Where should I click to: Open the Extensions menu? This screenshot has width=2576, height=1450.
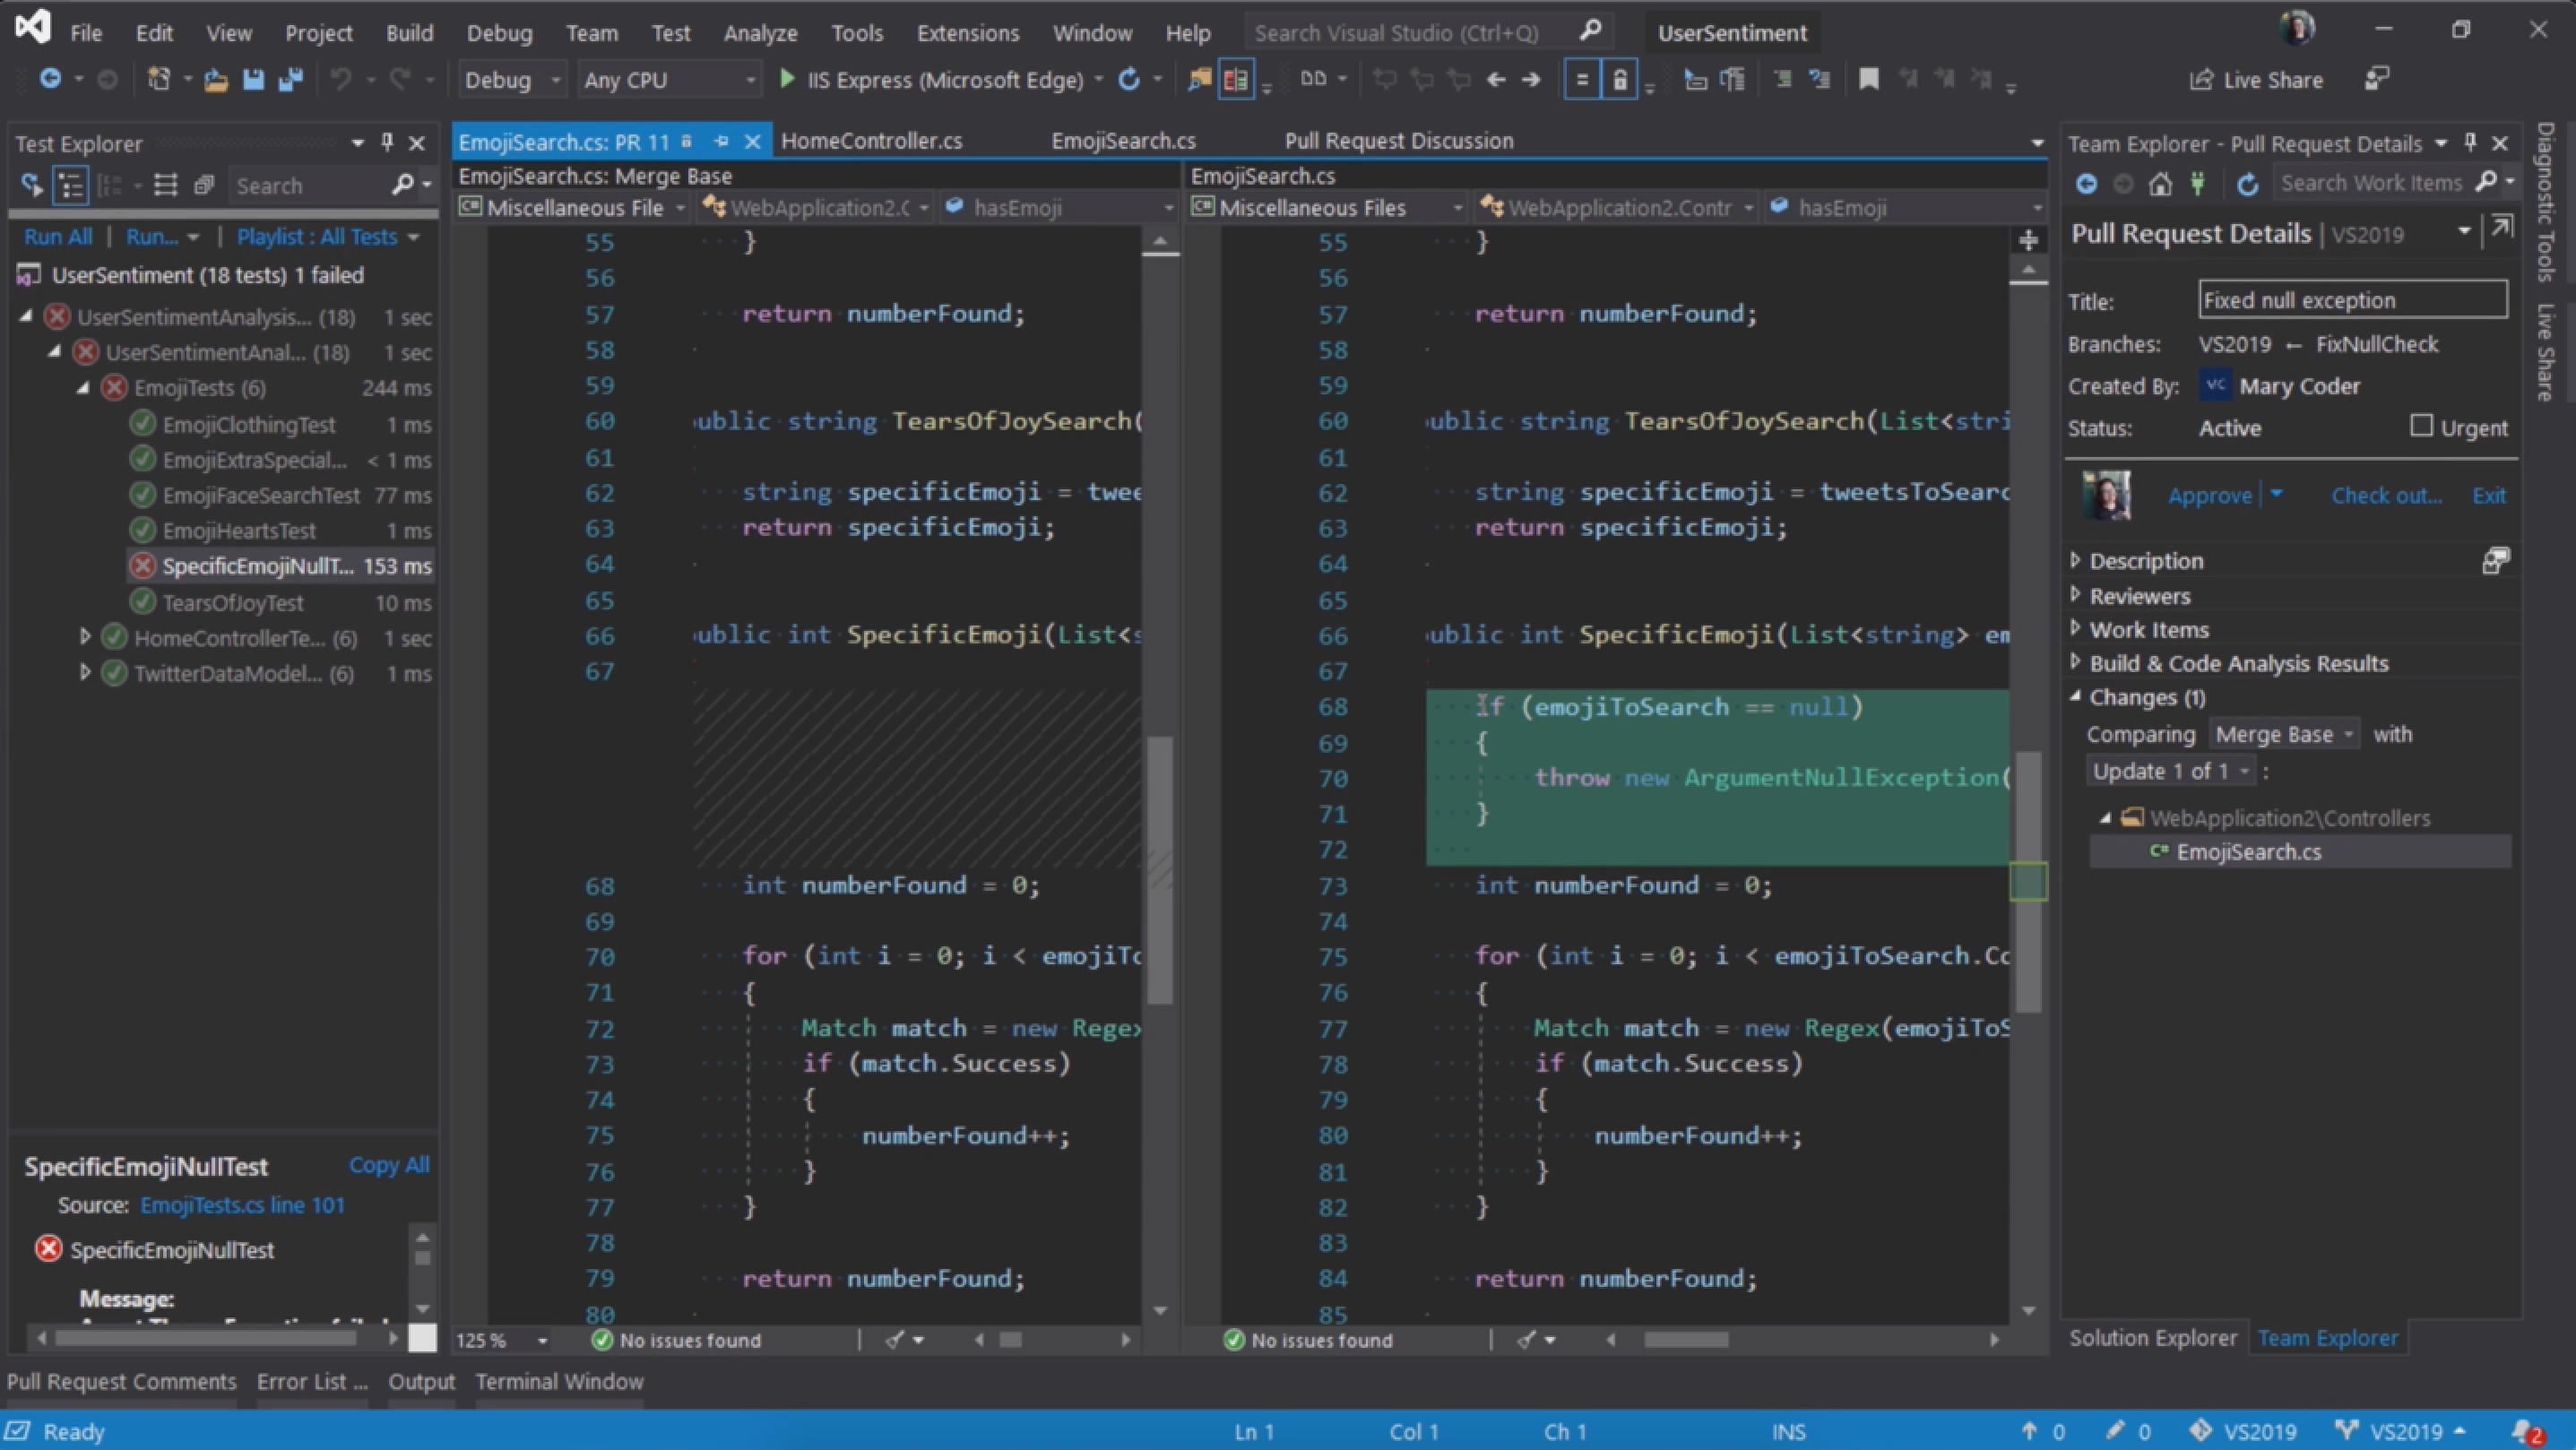tap(966, 32)
